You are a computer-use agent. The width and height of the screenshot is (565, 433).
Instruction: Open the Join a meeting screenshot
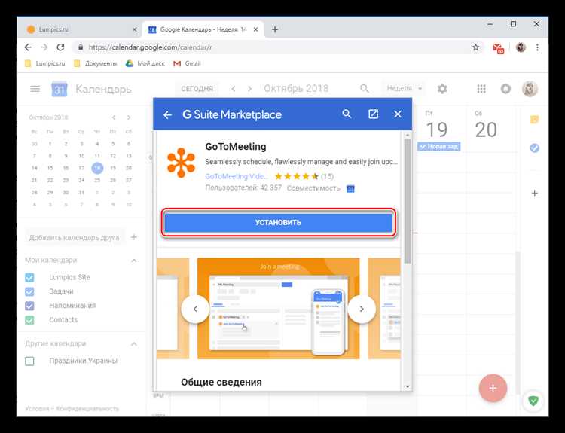tap(279, 308)
